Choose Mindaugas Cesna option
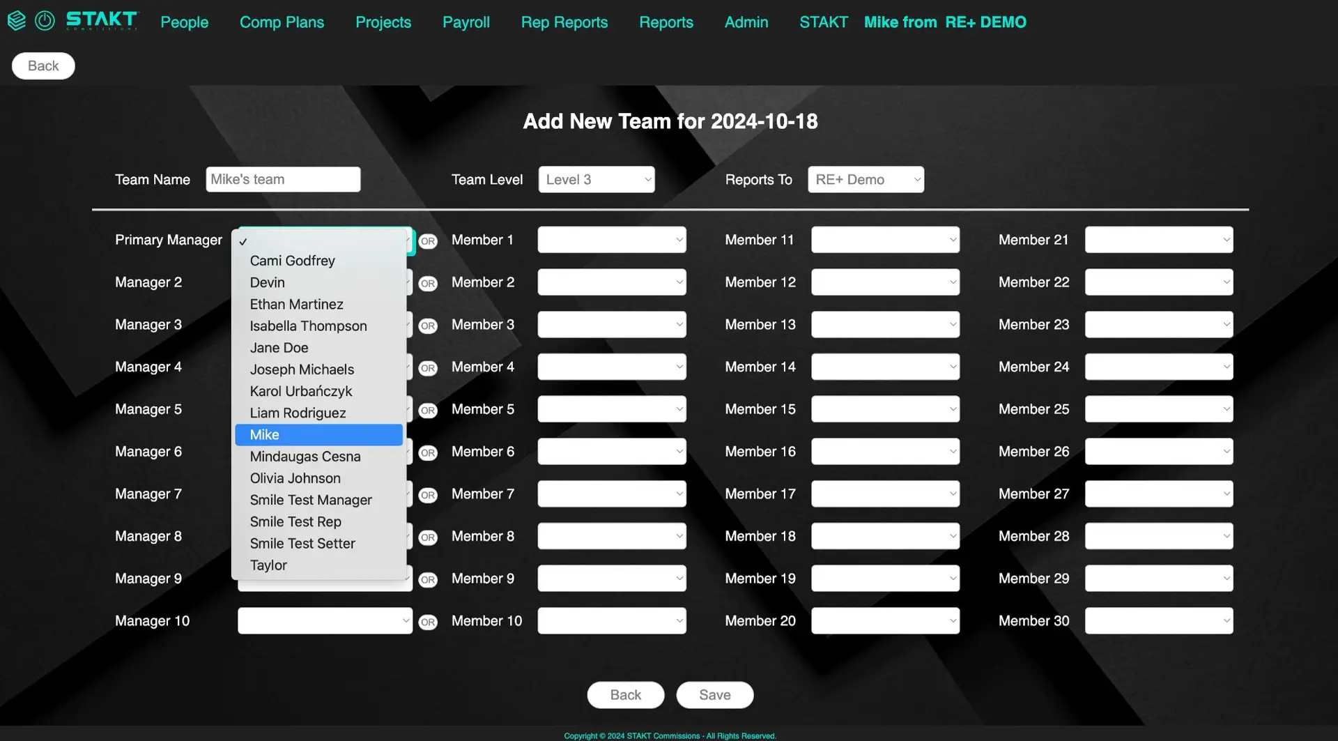1338x741 pixels. point(319,457)
